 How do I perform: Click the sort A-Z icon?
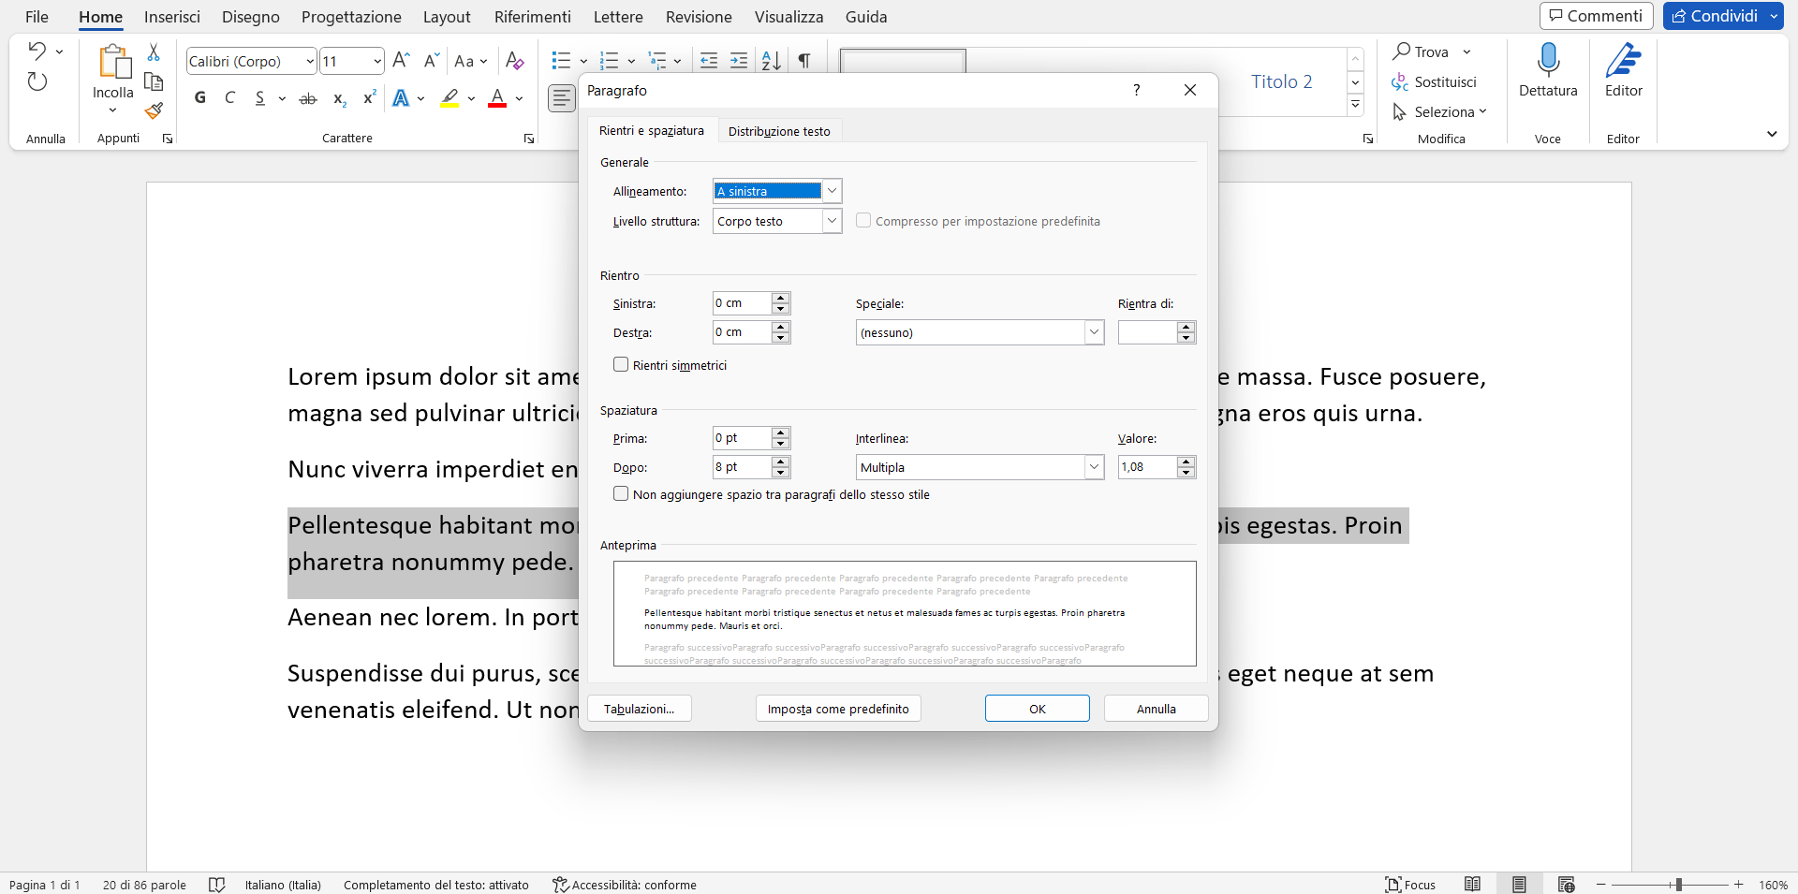coord(771,61)
